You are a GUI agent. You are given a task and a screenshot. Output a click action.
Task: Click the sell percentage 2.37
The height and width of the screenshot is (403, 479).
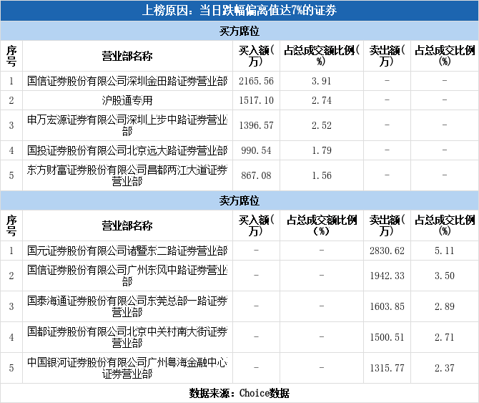tap(445, 368)
